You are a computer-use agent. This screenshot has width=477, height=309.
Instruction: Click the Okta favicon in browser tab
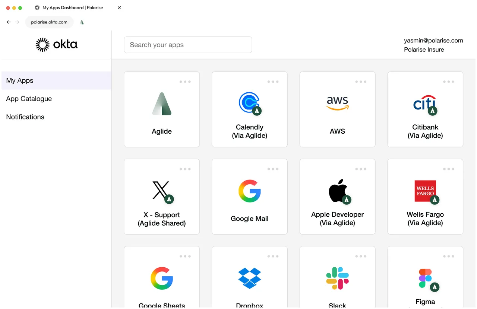tap(37, 7)
